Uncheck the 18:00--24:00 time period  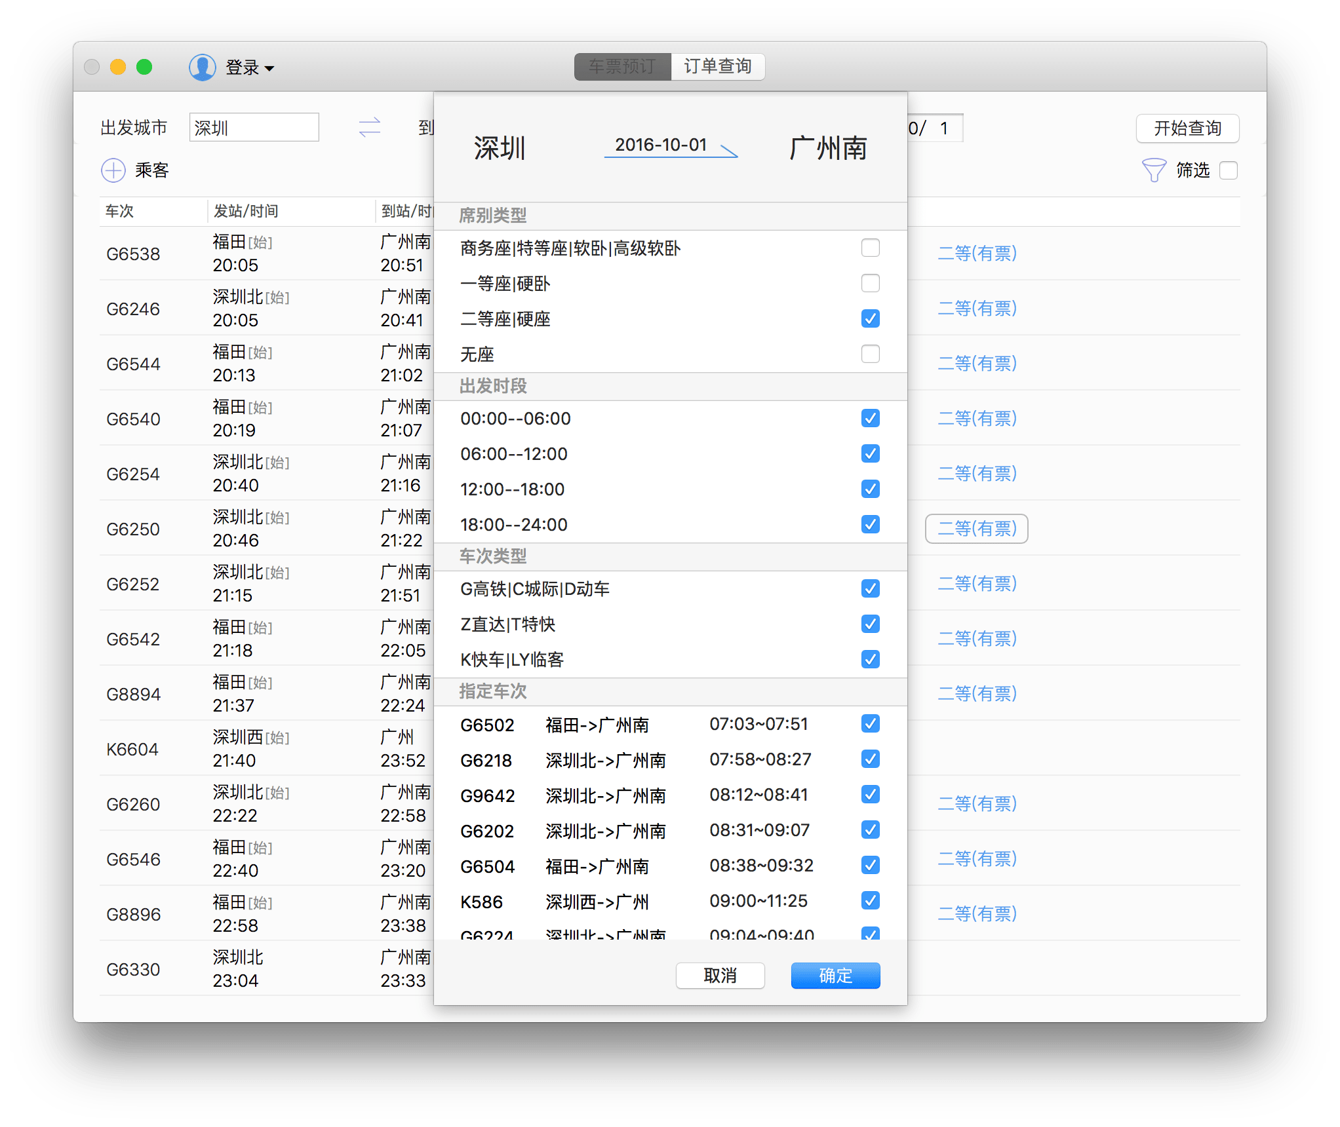coord(870,524)
